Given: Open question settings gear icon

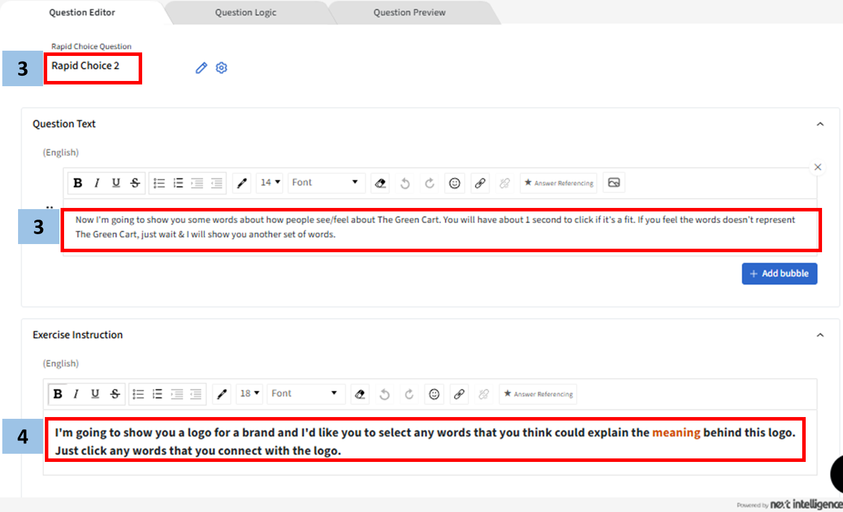Looking at the screenshot, I should tap(221, 68).
